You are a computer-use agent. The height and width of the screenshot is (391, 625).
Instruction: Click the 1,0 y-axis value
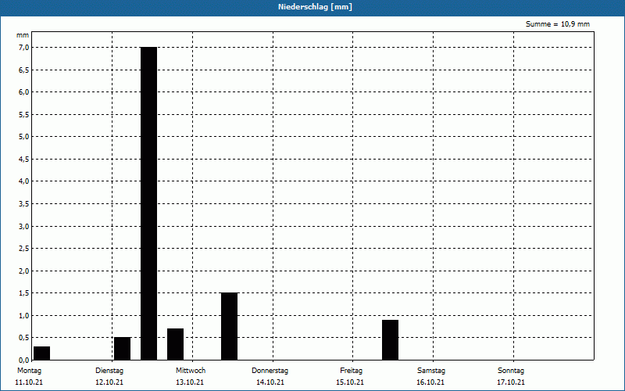pos(24,316)
